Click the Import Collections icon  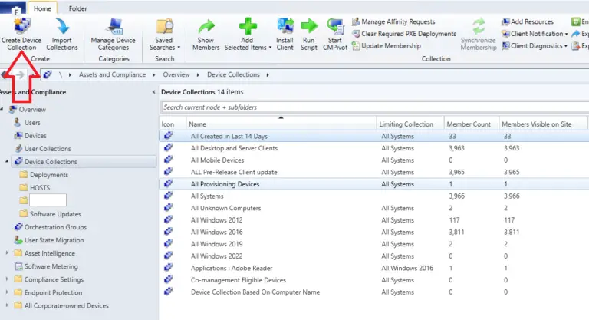tap(62, 28)
